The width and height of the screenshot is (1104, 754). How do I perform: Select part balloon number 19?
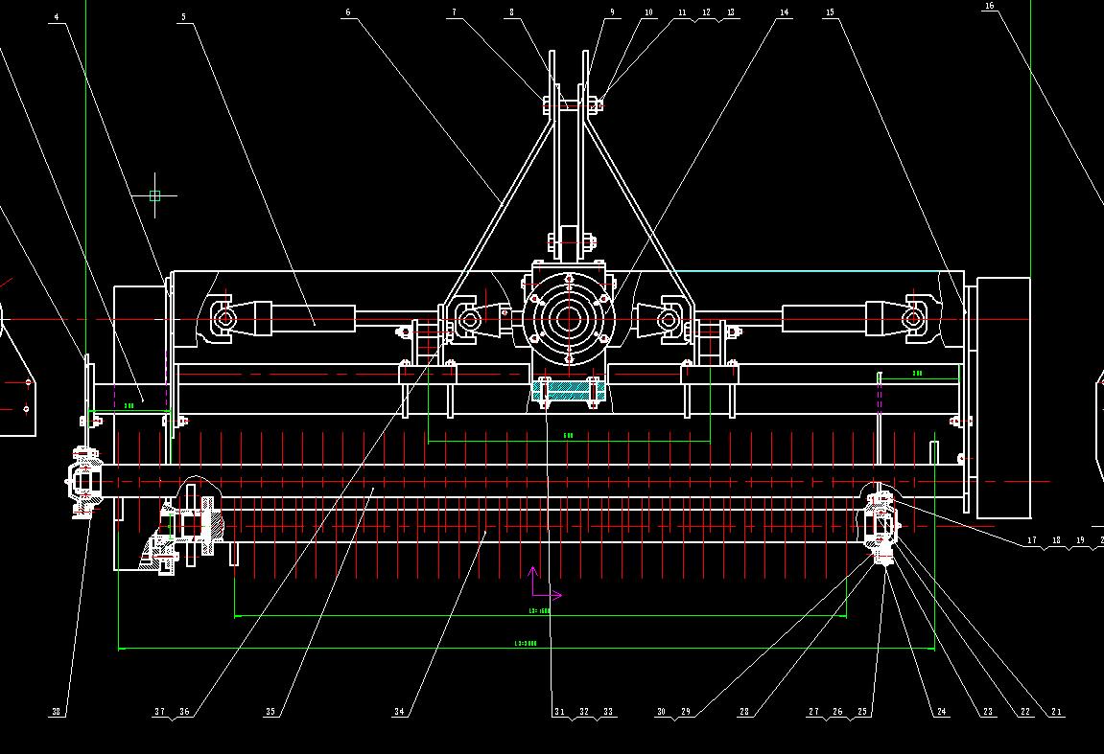point(1080,540)
